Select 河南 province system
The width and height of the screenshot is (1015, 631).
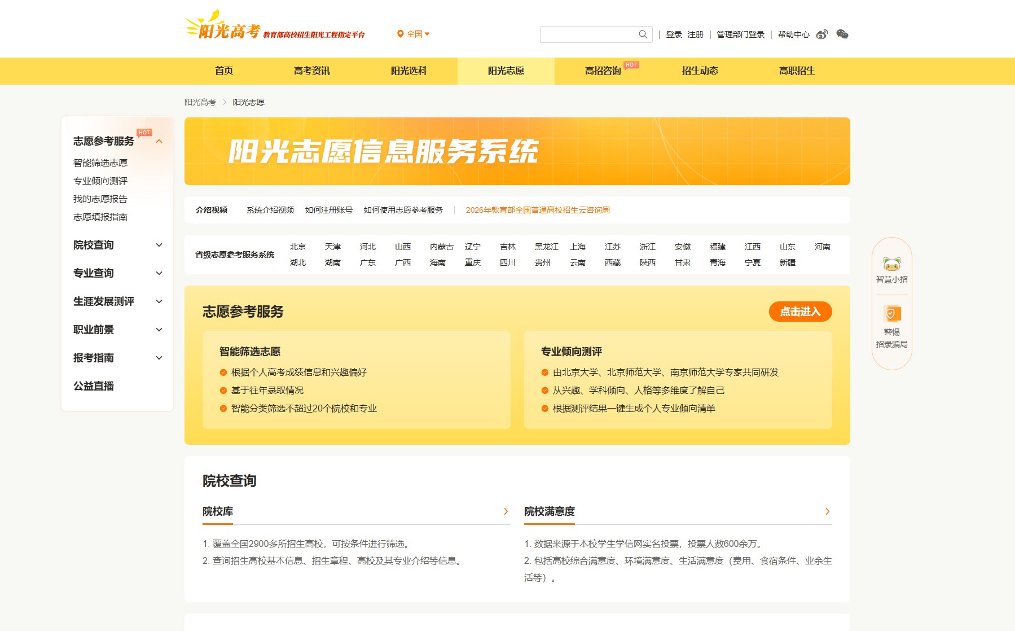click(823, 247)
